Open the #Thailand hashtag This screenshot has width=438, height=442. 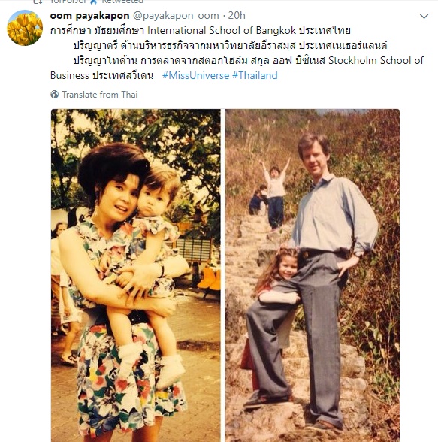255,75
